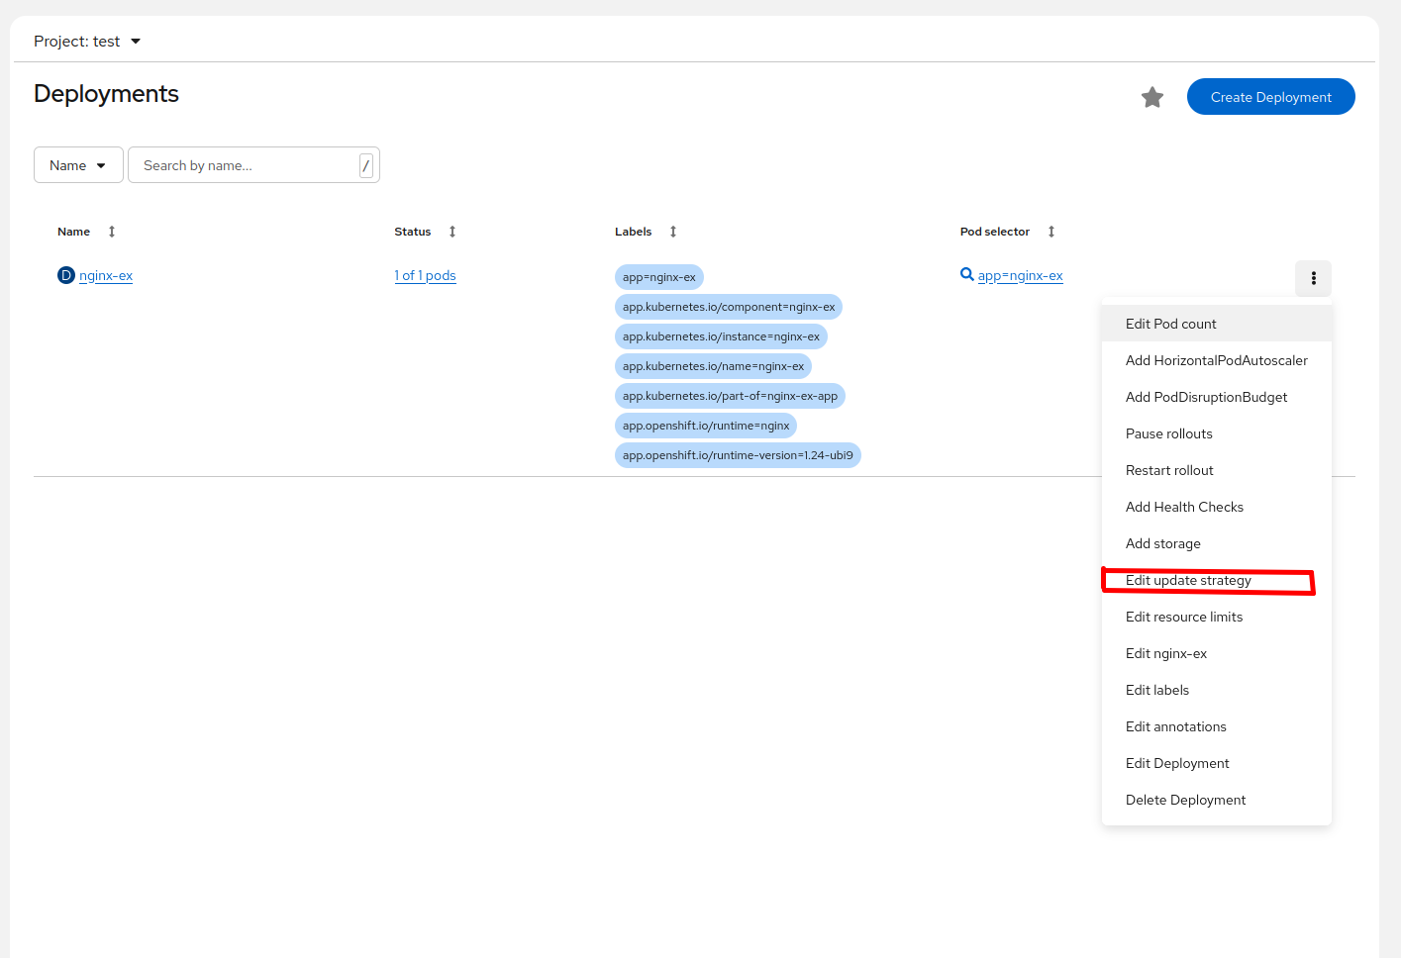Select Delete Deployment menu entry
Viewport: 1401px width, 958px height.
tap(1185, 800)
